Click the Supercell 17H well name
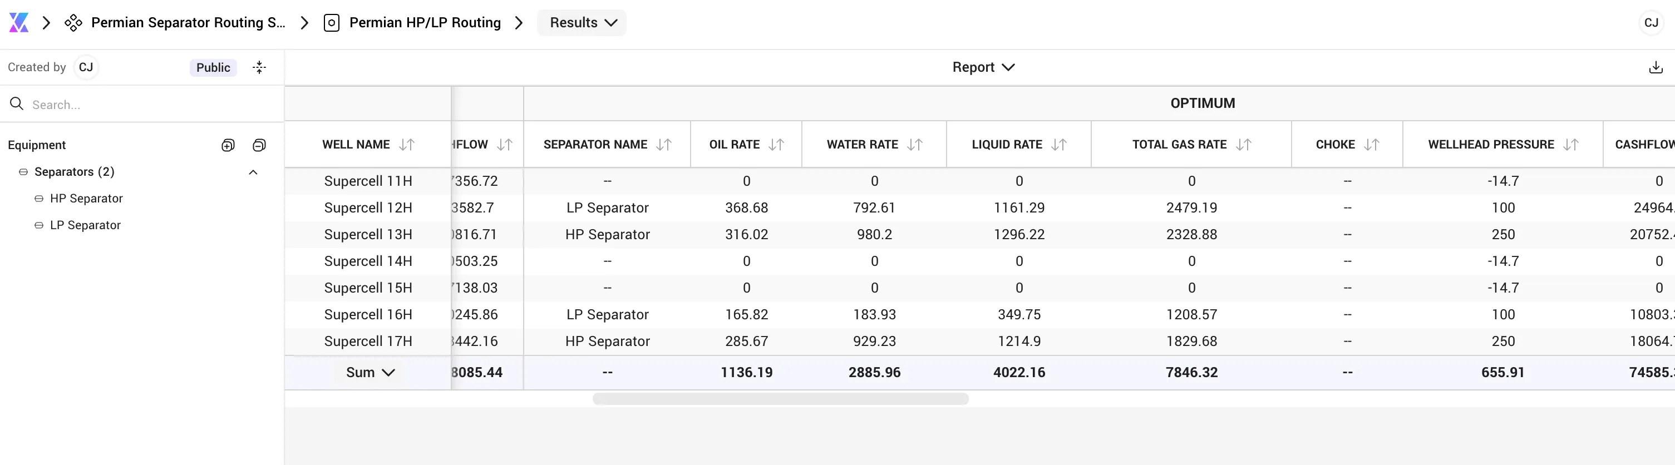The image size is (1675, 465). 368,342
